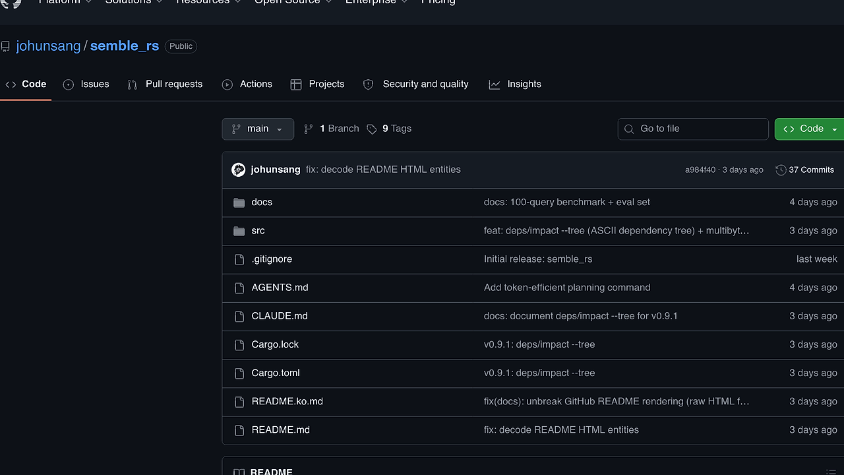Screen dimensions: 844x475
Task: Click the src folder icon
Action: coord(239,231)
